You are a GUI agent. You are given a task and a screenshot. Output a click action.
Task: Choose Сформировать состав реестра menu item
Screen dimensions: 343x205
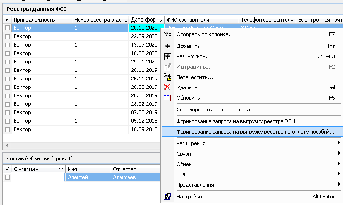click(x=216, y=110)
